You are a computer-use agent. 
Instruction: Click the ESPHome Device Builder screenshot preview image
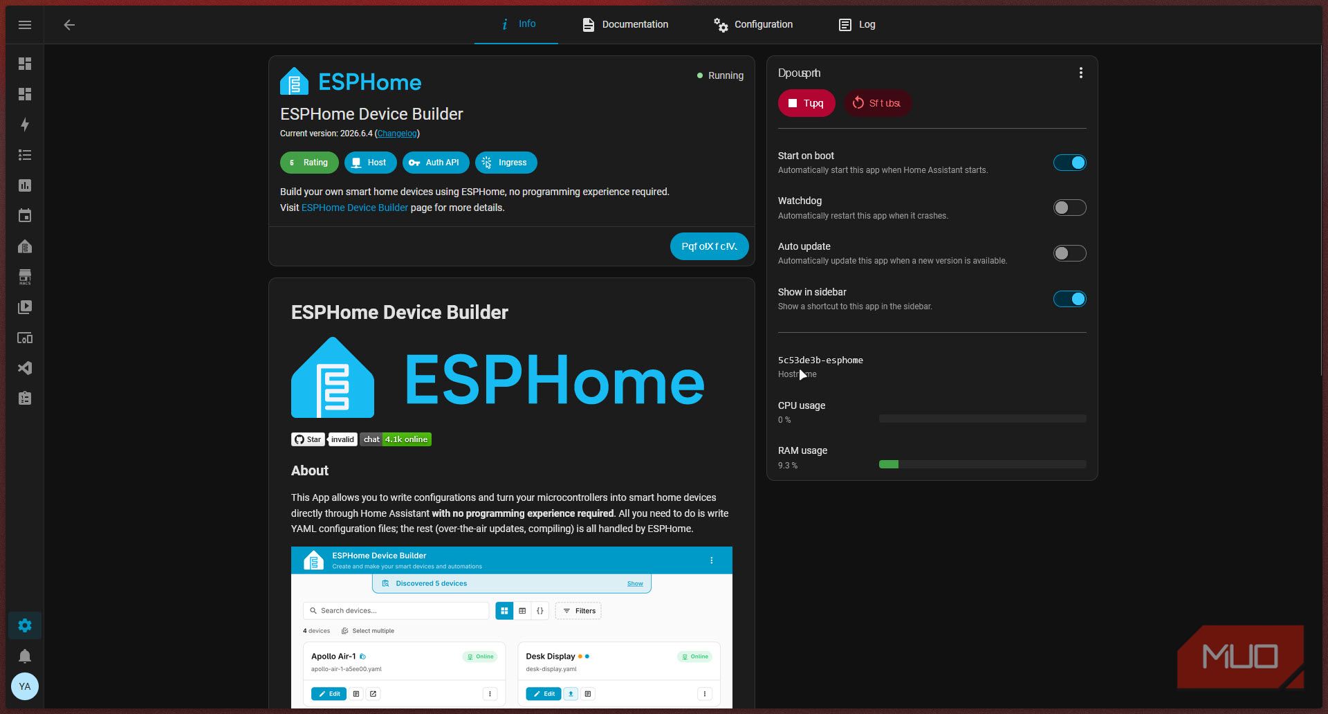point(512,627)
